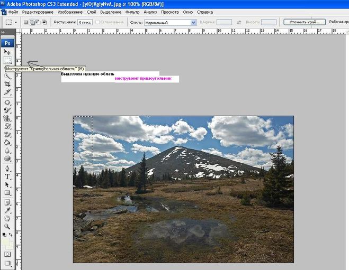Select the Paint Bucket tool
Image resolution: width=349 pixels, height=270 pixels.
pyautogui.click(x=7, y=142)
